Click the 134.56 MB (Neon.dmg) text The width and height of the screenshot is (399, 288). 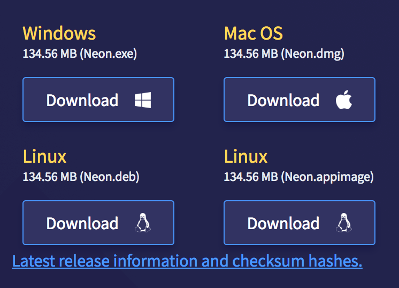(284, 54)
